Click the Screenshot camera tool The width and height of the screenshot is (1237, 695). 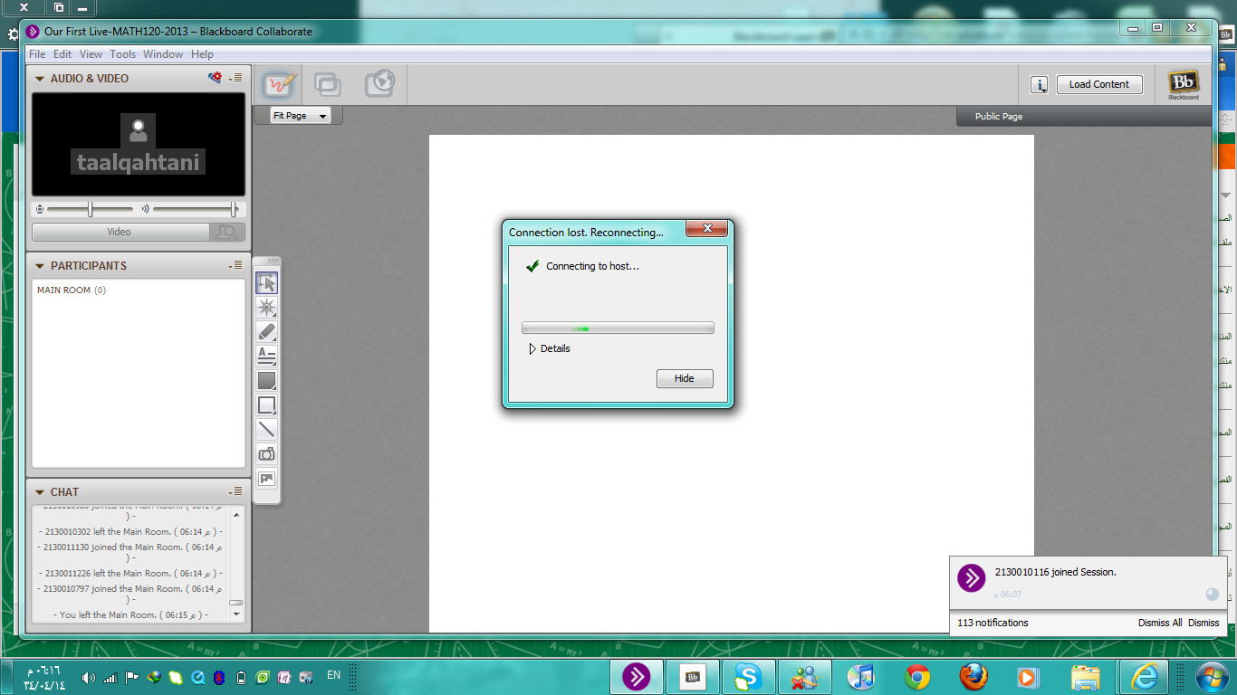point(266,454)
